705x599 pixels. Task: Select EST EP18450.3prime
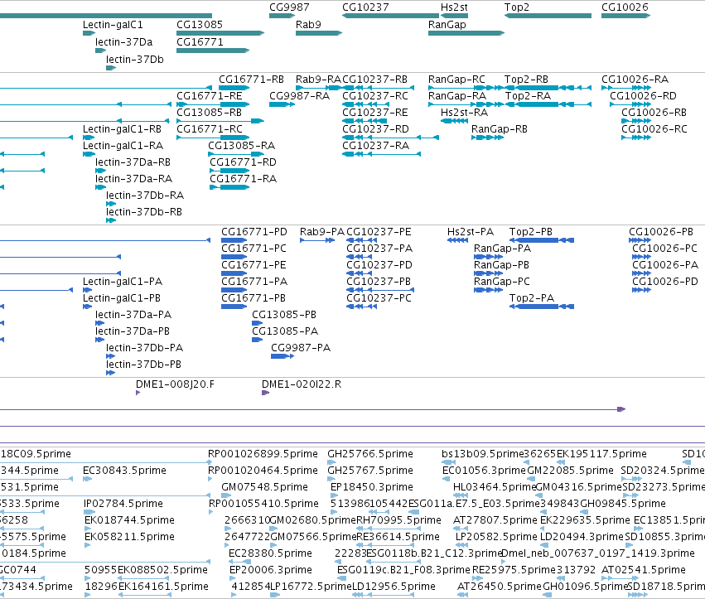(x=371, y=487)
